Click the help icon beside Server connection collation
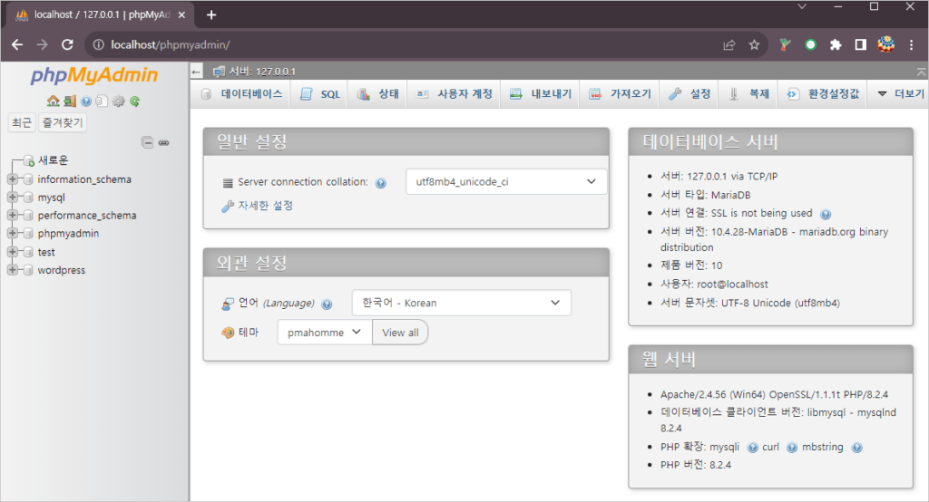929x502 pixels. (381, 183)
